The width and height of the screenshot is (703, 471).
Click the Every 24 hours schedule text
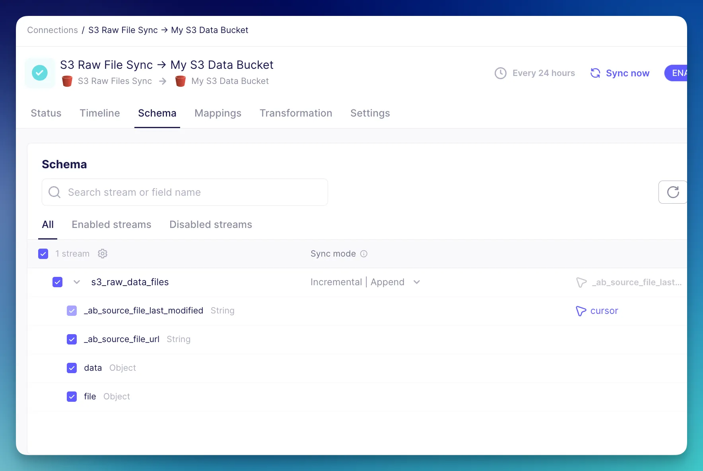pos(544,73)
